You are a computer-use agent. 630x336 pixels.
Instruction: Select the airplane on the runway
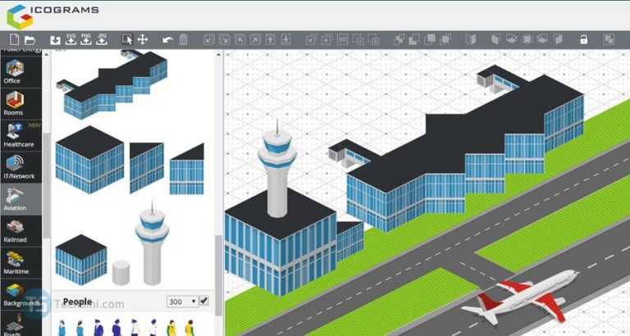click(518, 300)
